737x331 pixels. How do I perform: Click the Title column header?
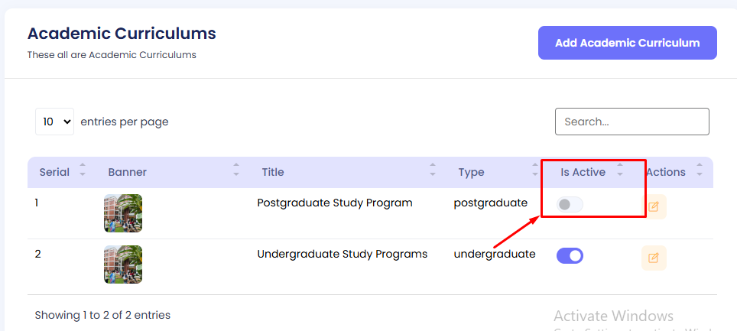[x=273, y=172]
